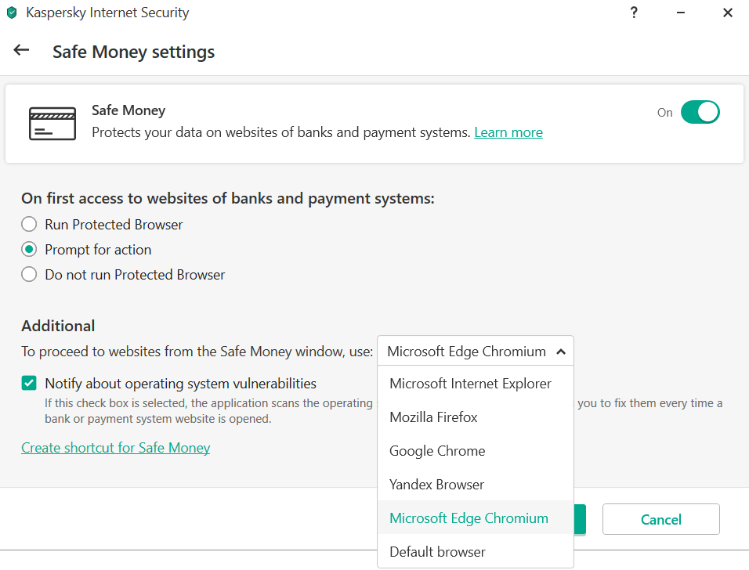This screenshot has height=570, width=749.
Task: Open help via question mark icon
Action: (633, 13)
